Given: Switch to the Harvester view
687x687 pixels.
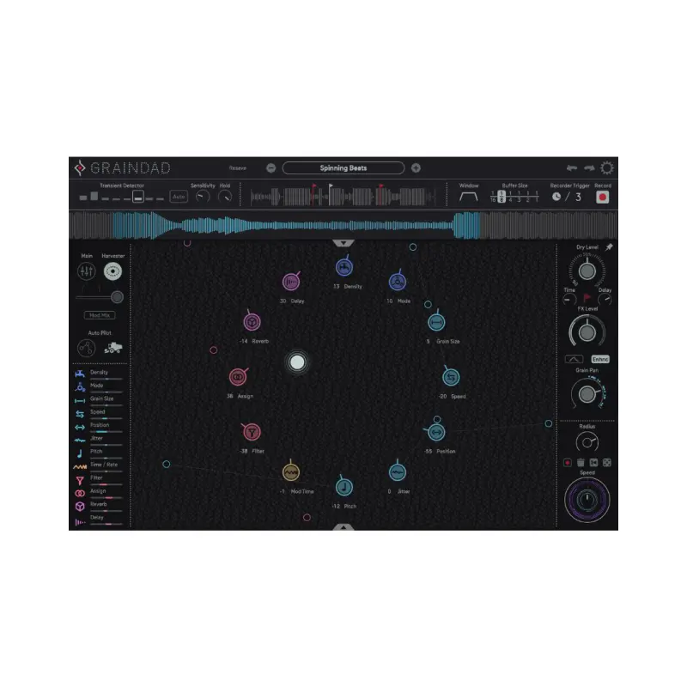Looking at the screenshot, I should pyautogui.click(x=112, y=271).
